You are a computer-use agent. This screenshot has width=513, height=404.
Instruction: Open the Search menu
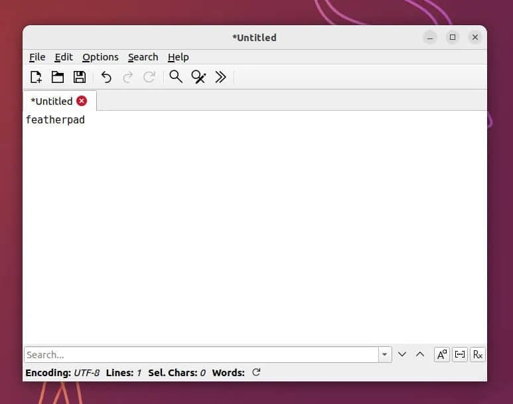pos(143,57)
